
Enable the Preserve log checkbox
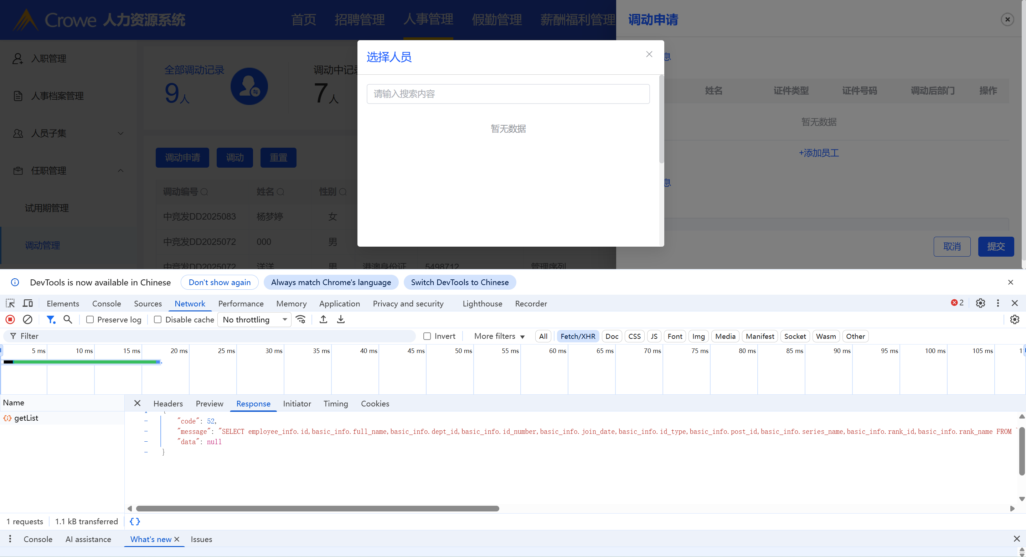point(90,320)
